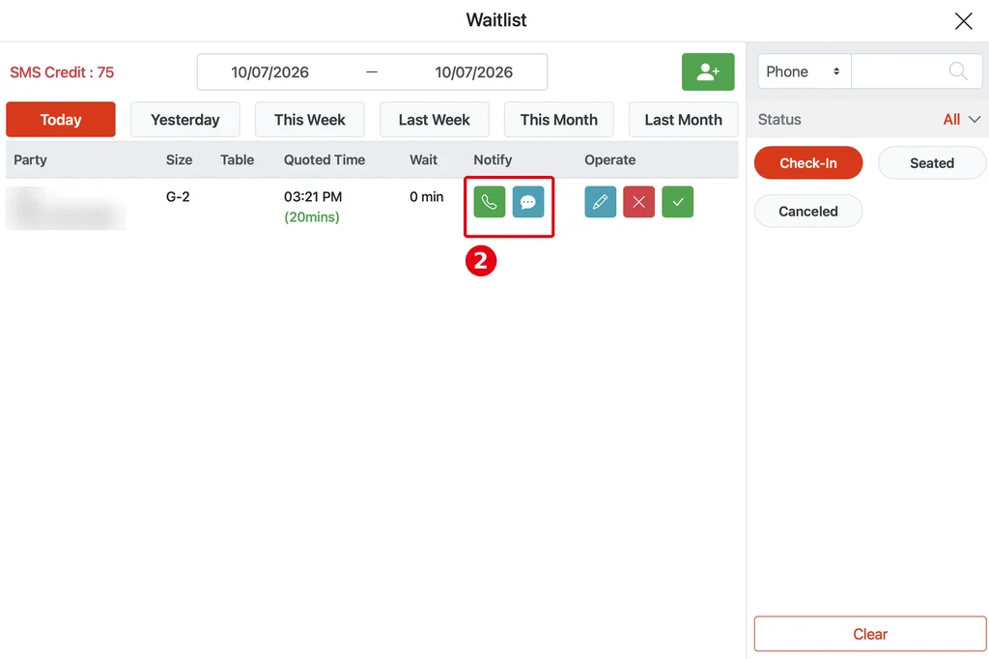Toggle the Seated status filter

(932, 163)
